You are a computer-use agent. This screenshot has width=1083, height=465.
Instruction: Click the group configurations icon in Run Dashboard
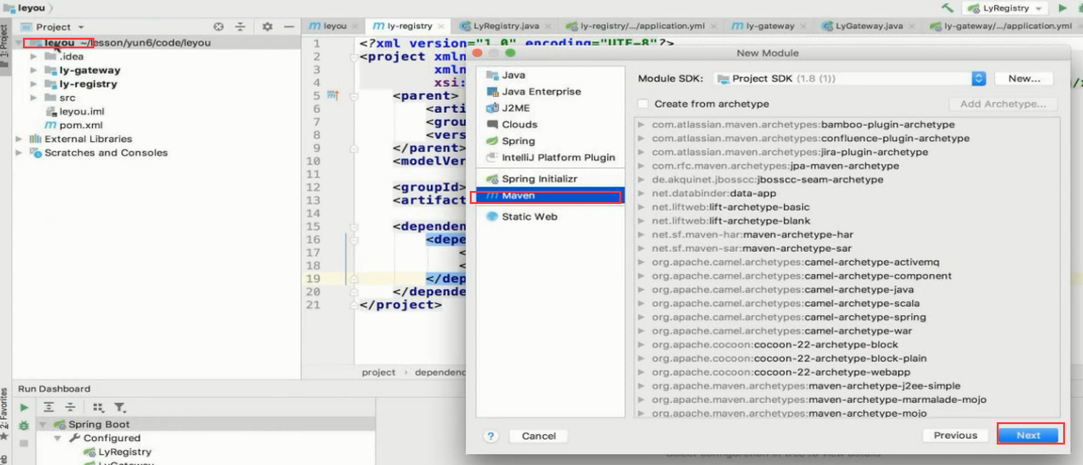[98, 407]
